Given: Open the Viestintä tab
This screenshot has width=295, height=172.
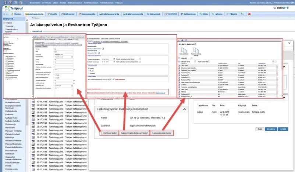Looking at the screenshot, I should [x=171, y=14].
